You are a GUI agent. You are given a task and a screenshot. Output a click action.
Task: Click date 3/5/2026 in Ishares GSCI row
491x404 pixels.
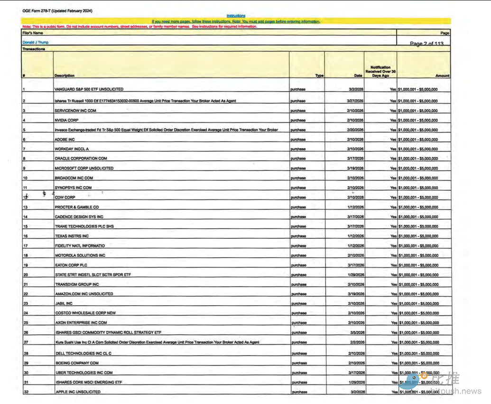[x=357, y=332]
